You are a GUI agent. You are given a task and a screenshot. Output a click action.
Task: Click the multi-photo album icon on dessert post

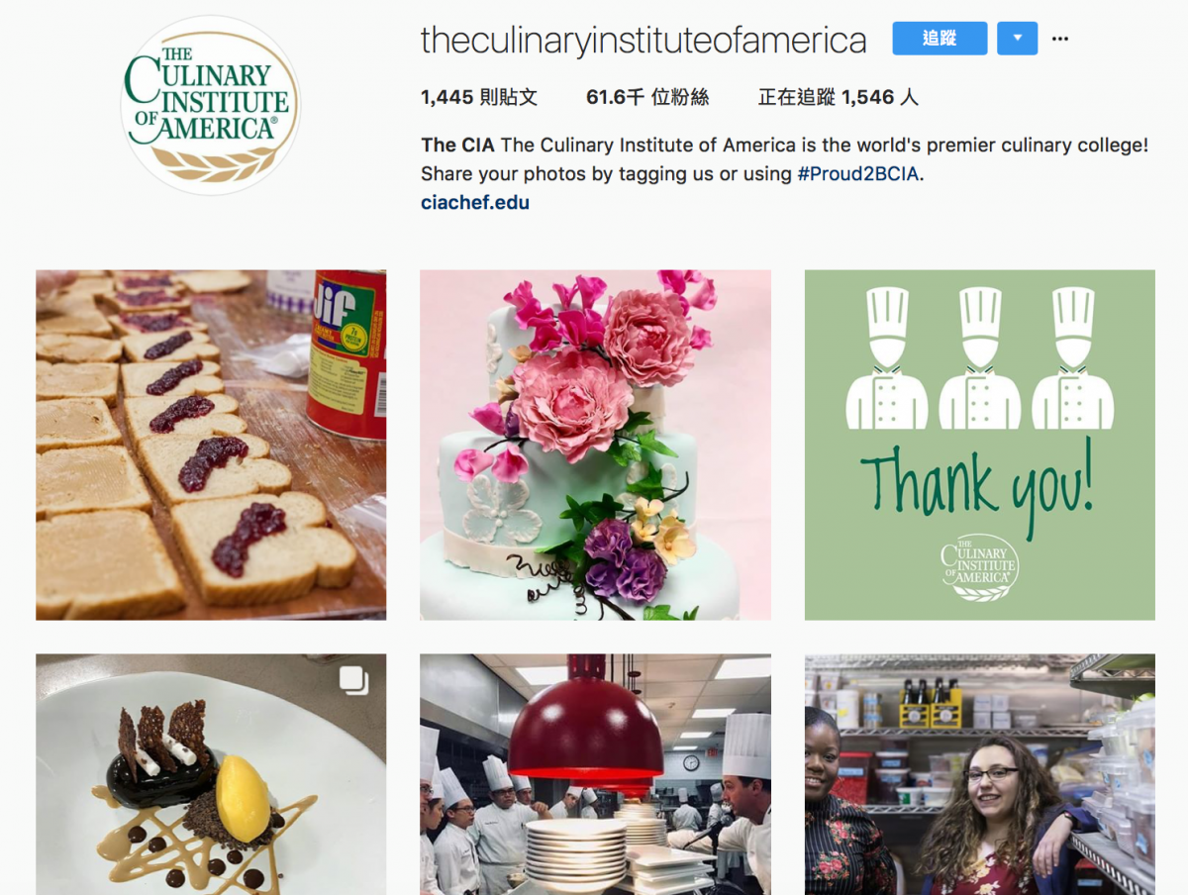click(353, 680)
